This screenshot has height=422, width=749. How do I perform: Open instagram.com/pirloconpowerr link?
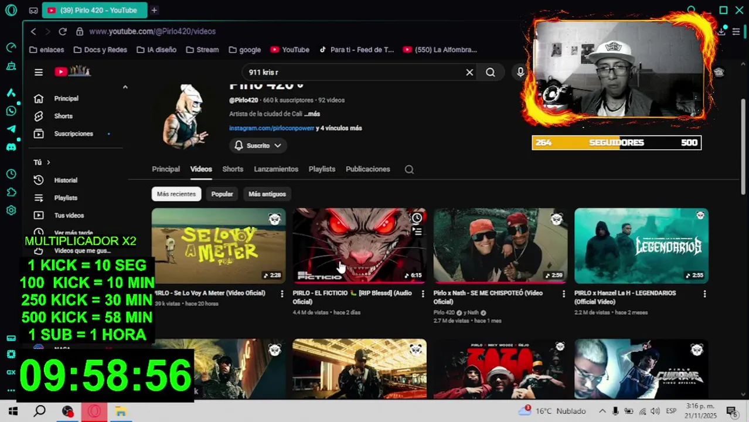[x=272, y=128]
